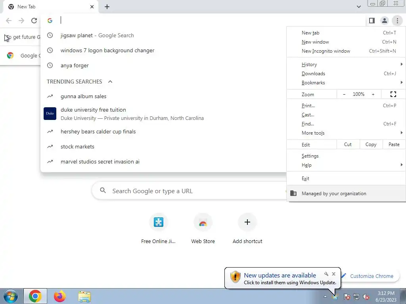Click the Windows Update tray icon

[x=335, y=296]
